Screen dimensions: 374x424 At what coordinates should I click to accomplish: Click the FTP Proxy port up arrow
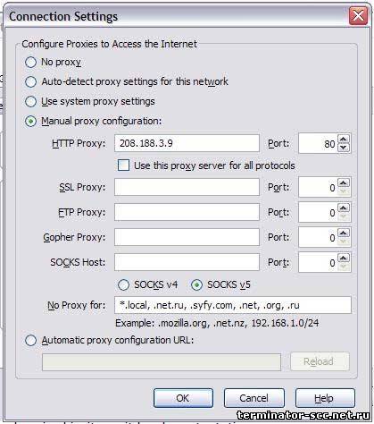(344, 208)
